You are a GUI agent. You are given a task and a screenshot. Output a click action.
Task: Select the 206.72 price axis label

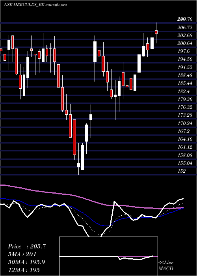[x=185, y=28]
